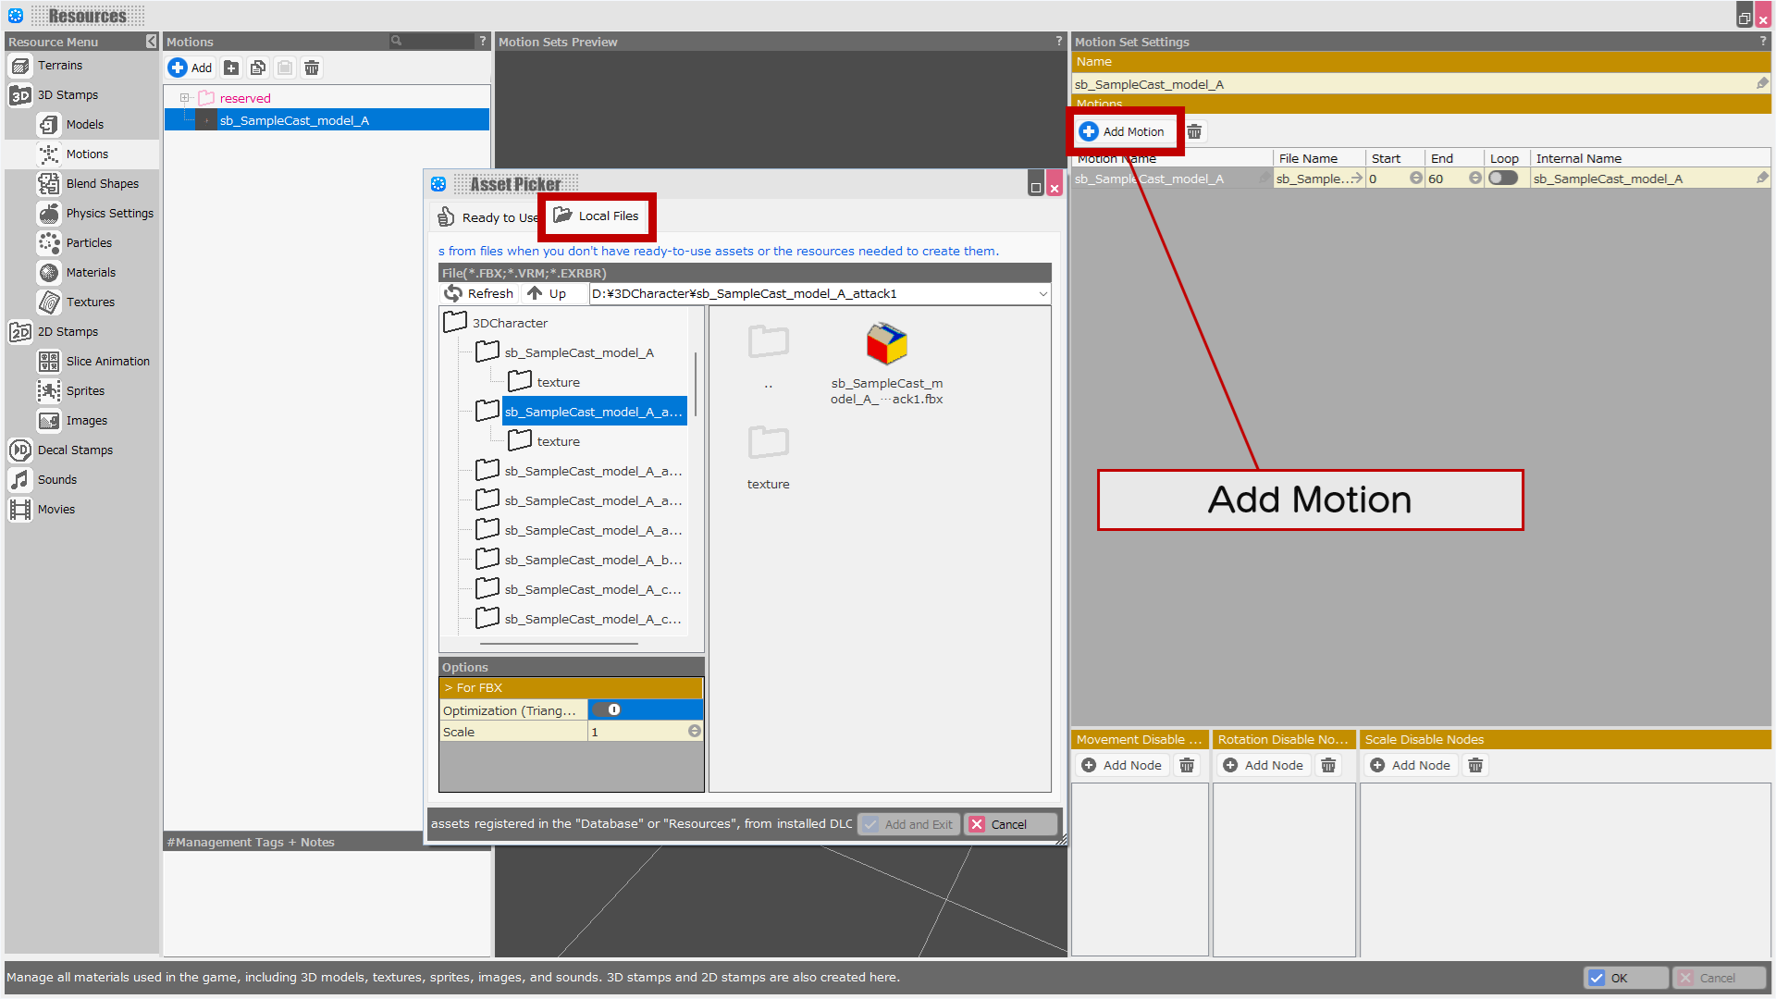The image size is (1776, 999).
Task: Delete motion using trash icon beside Add Motion
Action: pyautogui.click(x=1194, y=132)
